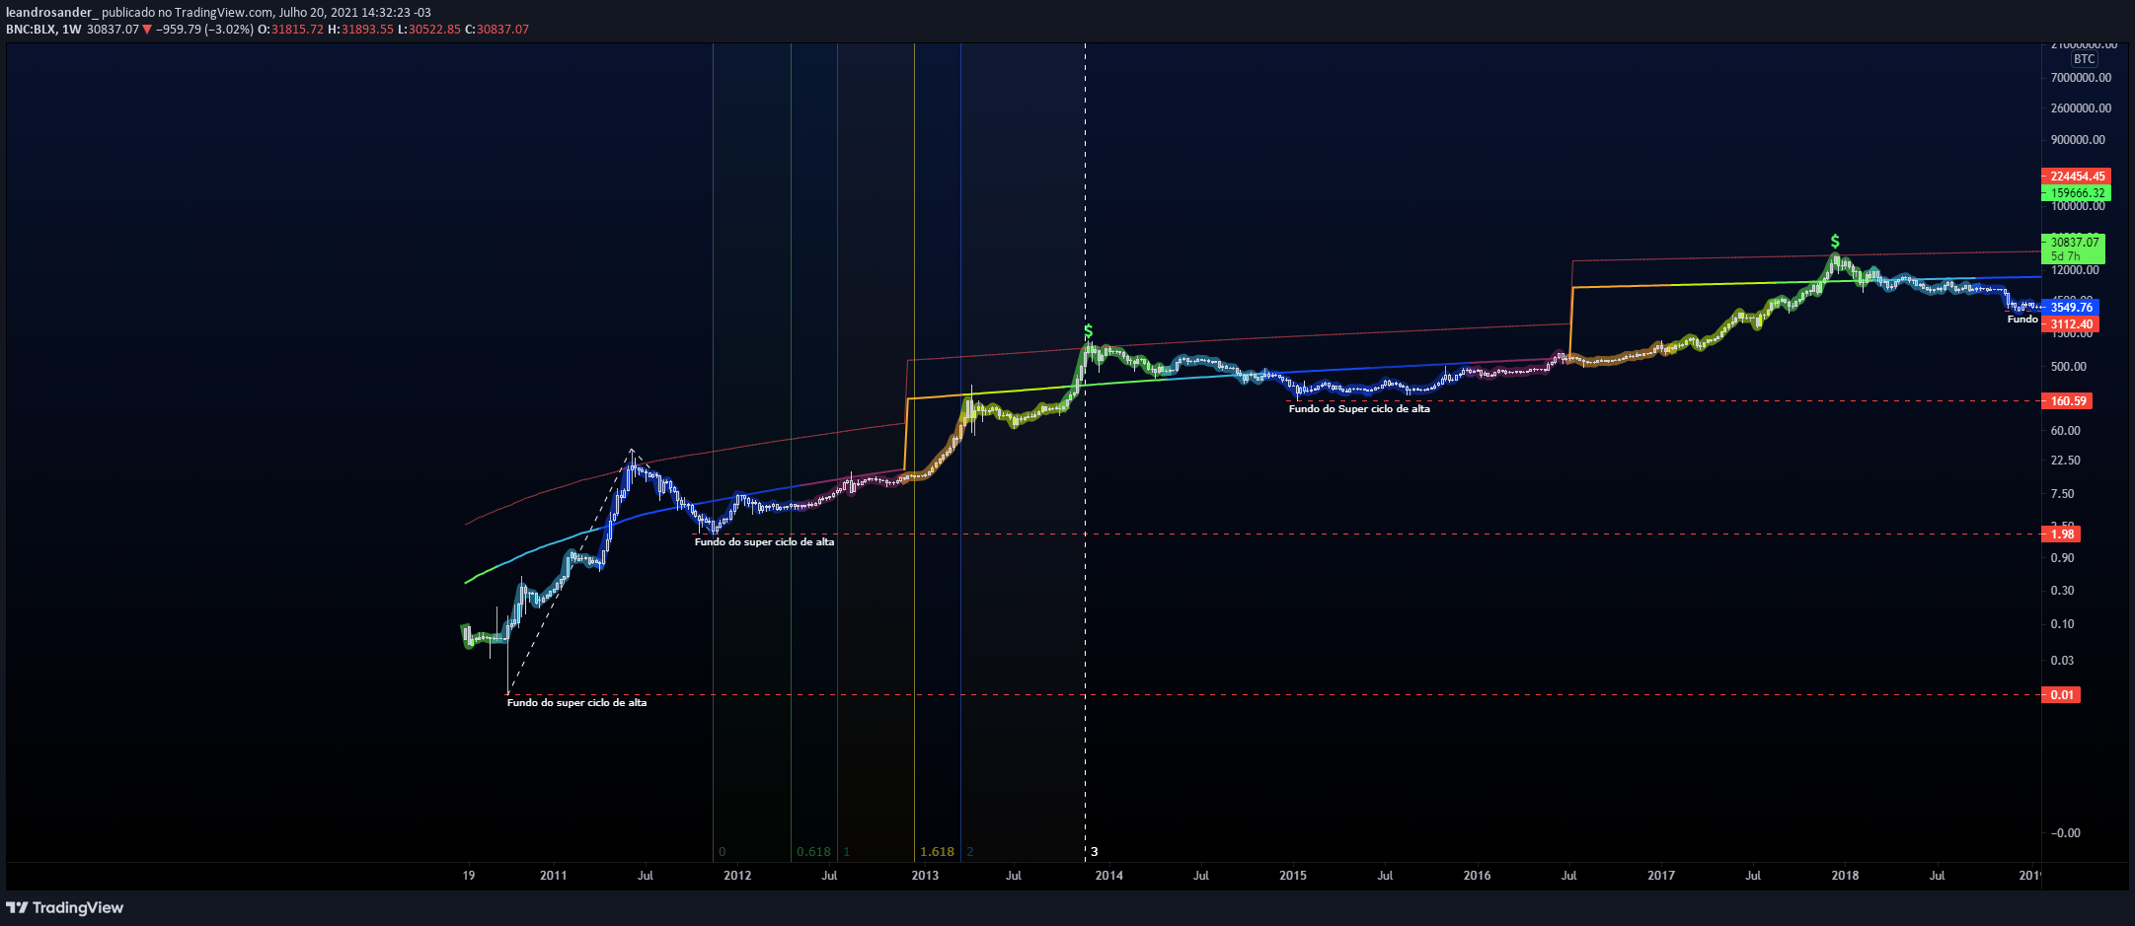Click the Fibonacci time zone label 1.618
2135x926 pixels.
(x=937, y=852)
